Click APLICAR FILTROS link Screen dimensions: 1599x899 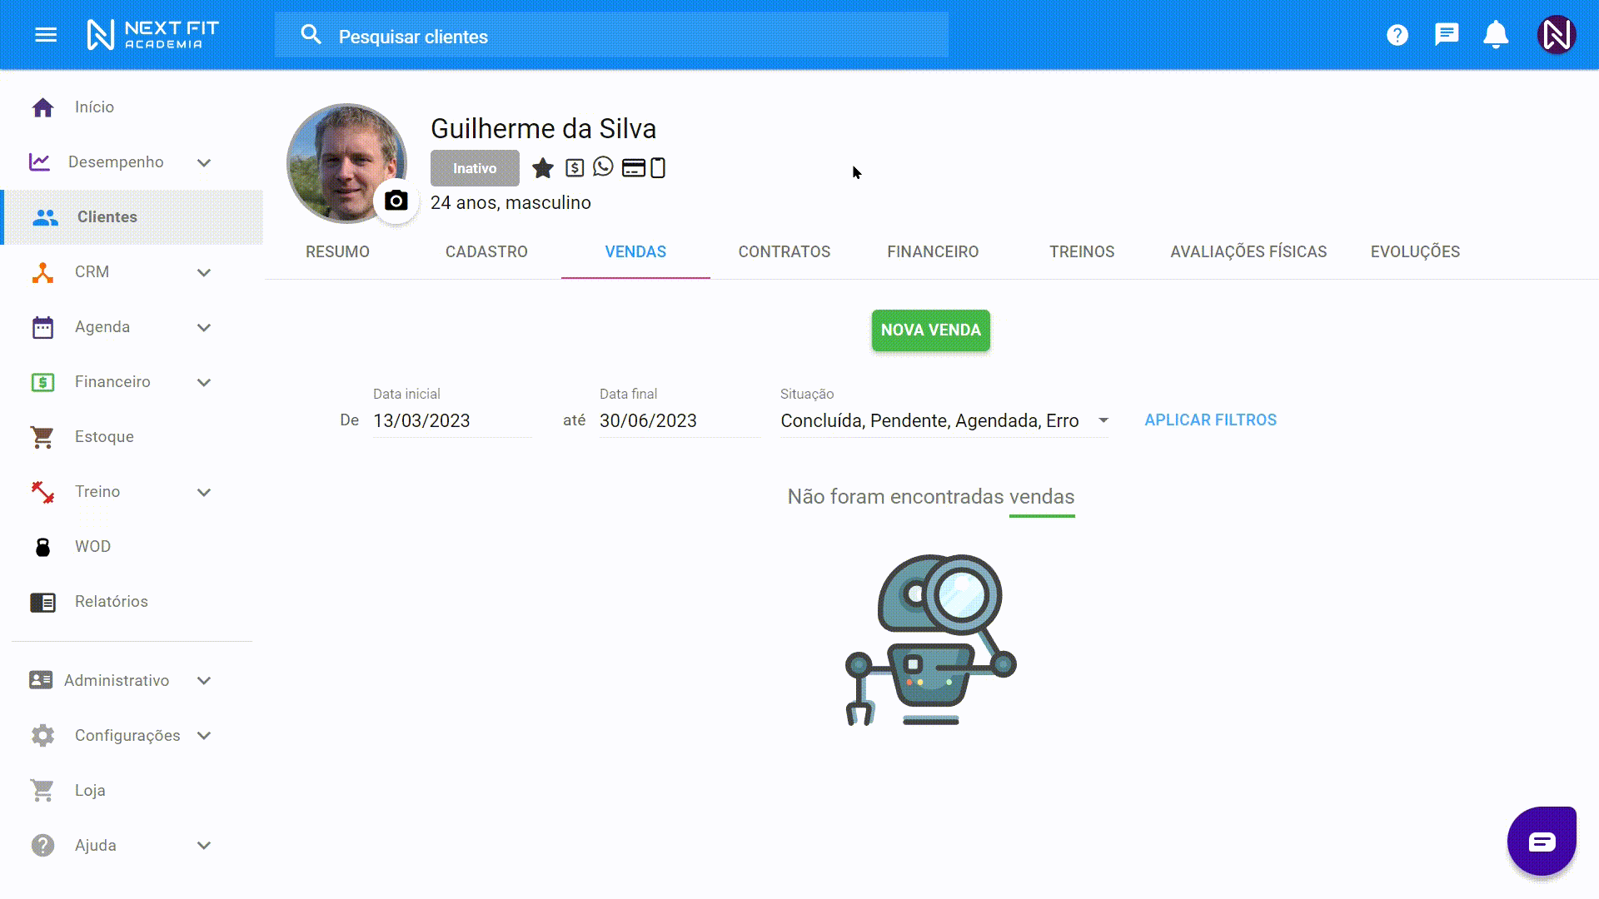[1210, 420]
